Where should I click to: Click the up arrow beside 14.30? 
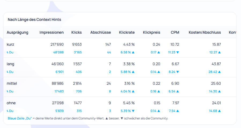click(220, 91)
